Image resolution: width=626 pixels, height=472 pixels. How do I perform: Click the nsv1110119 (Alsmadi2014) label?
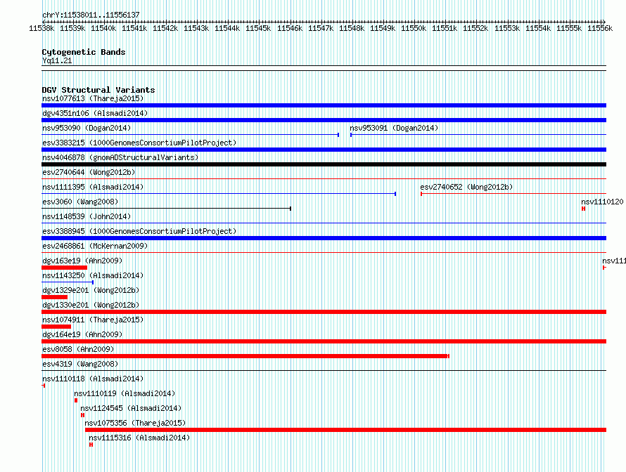pos(124,393)
